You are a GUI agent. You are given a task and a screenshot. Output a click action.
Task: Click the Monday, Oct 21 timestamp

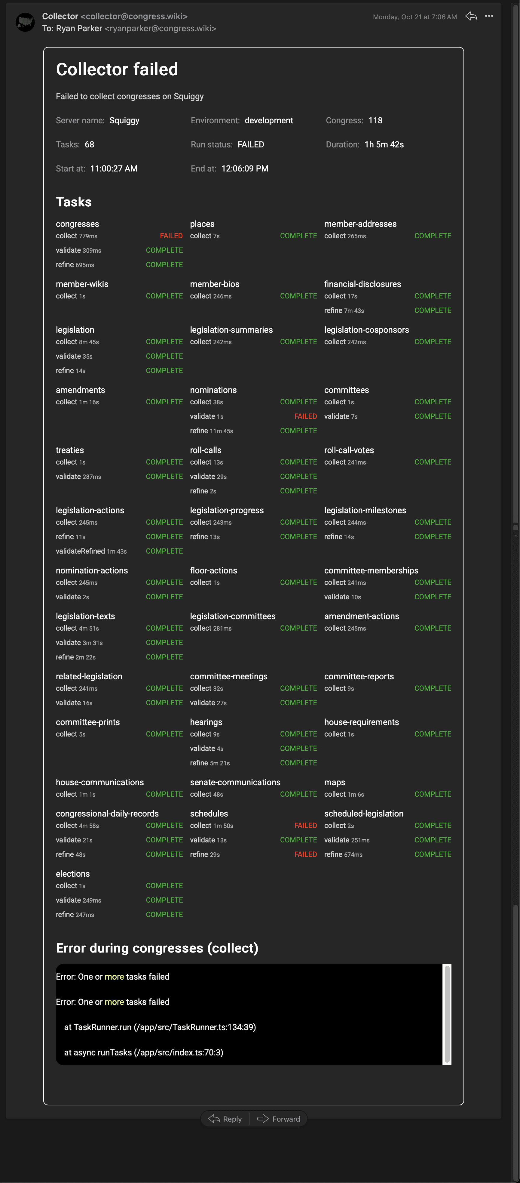tap(414, 17)
